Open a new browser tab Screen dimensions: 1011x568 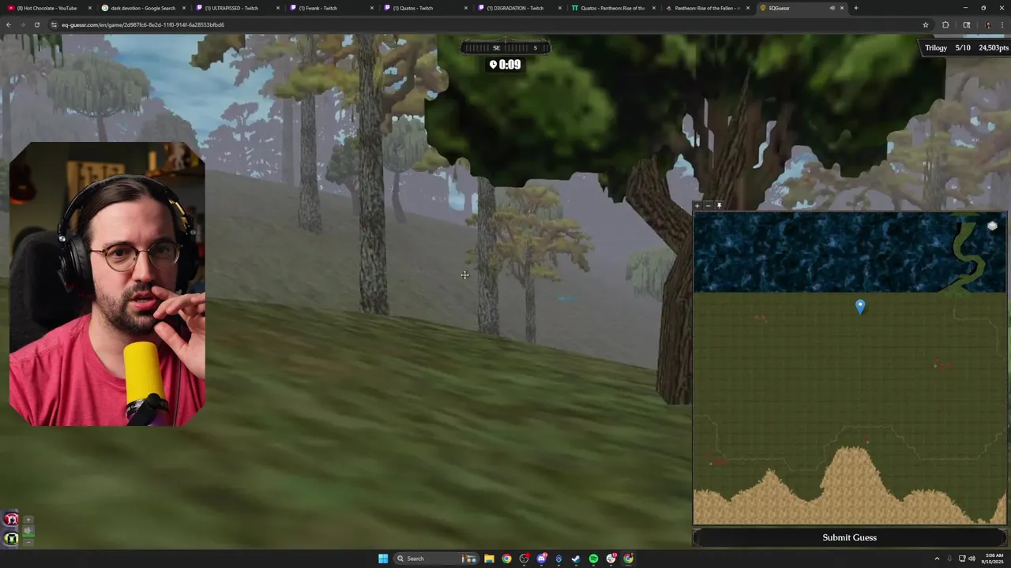pyautogui.click(x=855, y=8)
